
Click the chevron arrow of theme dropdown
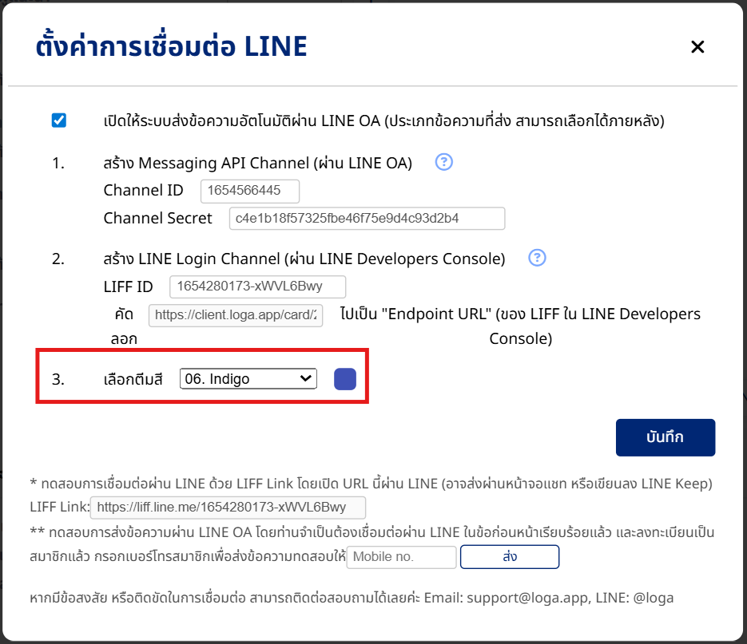pyautogui.click(x=306, y=378)
